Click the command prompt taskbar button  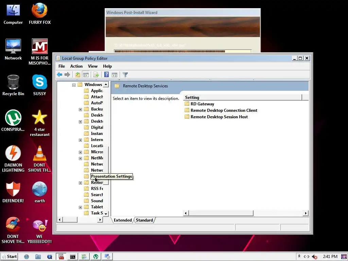(73, 257)
